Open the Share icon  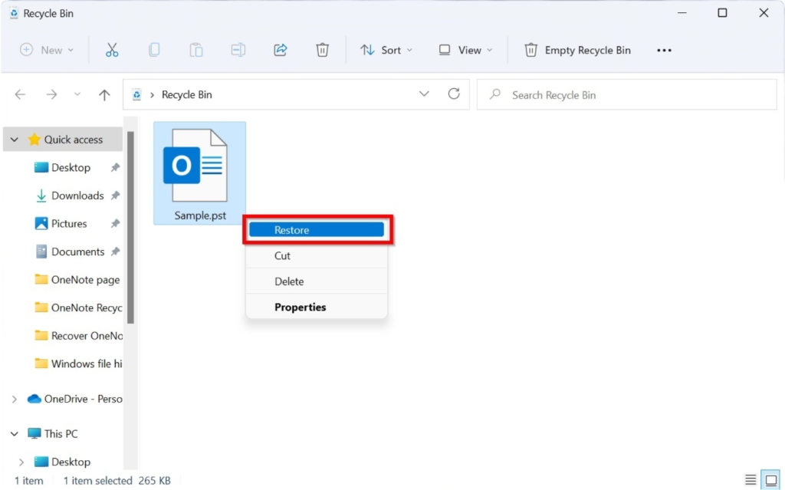coord(280,50)
